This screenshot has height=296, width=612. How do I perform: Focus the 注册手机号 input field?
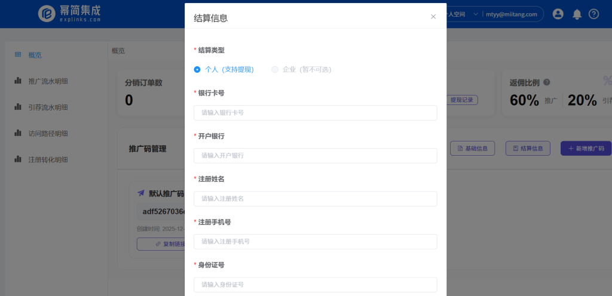(316, 242)
